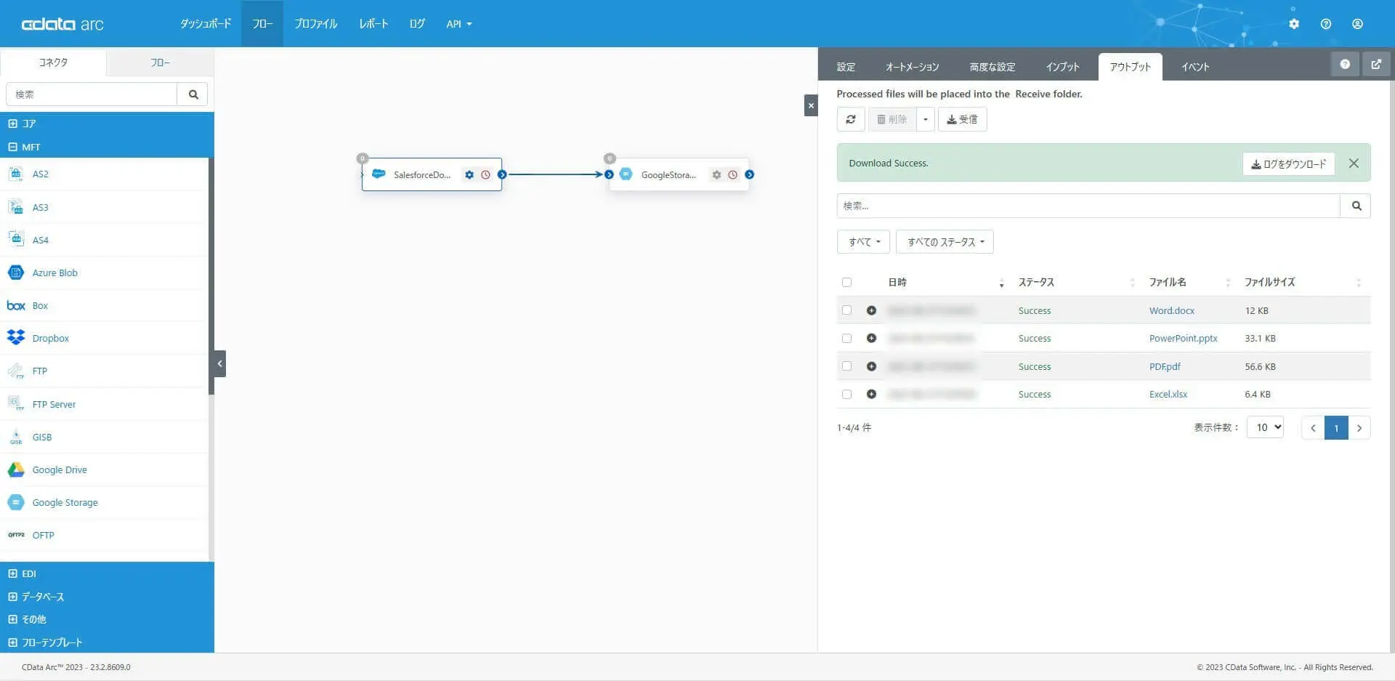Select the Google Drive connector icon

[16, 470]
